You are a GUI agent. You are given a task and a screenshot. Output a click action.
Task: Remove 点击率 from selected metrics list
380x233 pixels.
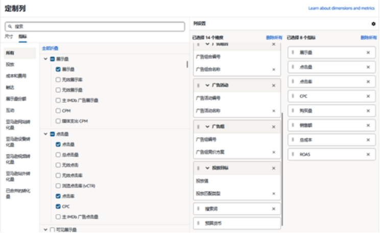pos(368,82)
